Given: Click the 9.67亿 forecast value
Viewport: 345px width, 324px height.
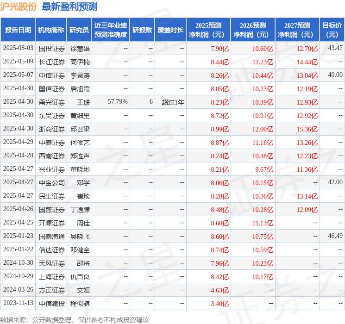Looking at the screenshot, I should click(x=264, y=169).
